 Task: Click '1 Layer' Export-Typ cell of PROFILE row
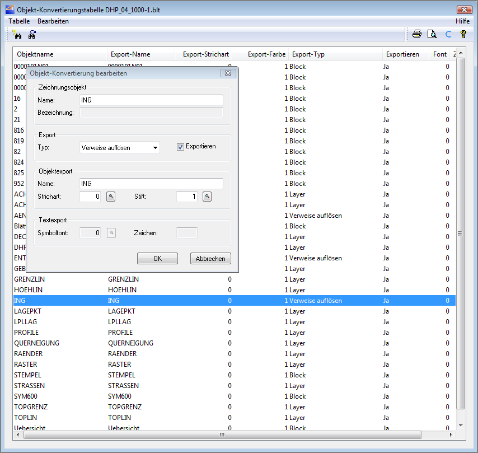pyautogui.click(x=295, y=333)
